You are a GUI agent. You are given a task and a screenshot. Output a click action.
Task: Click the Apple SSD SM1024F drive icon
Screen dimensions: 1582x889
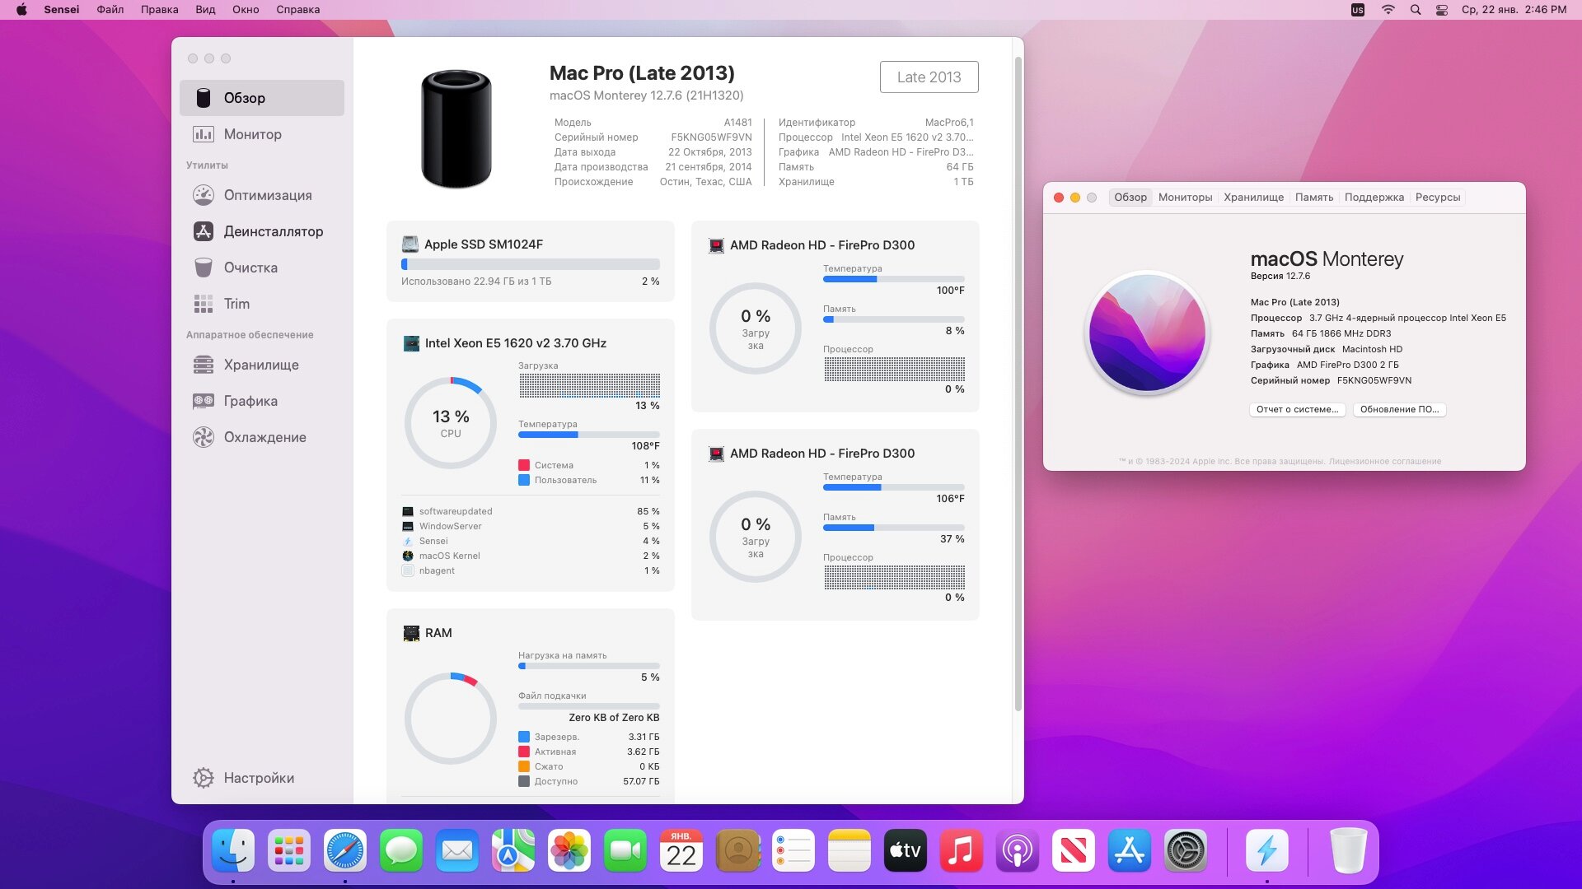(x=410, y=244)
